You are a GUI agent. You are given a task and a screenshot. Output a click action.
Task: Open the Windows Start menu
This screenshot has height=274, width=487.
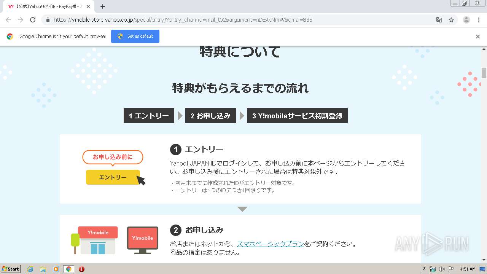pyautogui.click(x=11, y=269)
